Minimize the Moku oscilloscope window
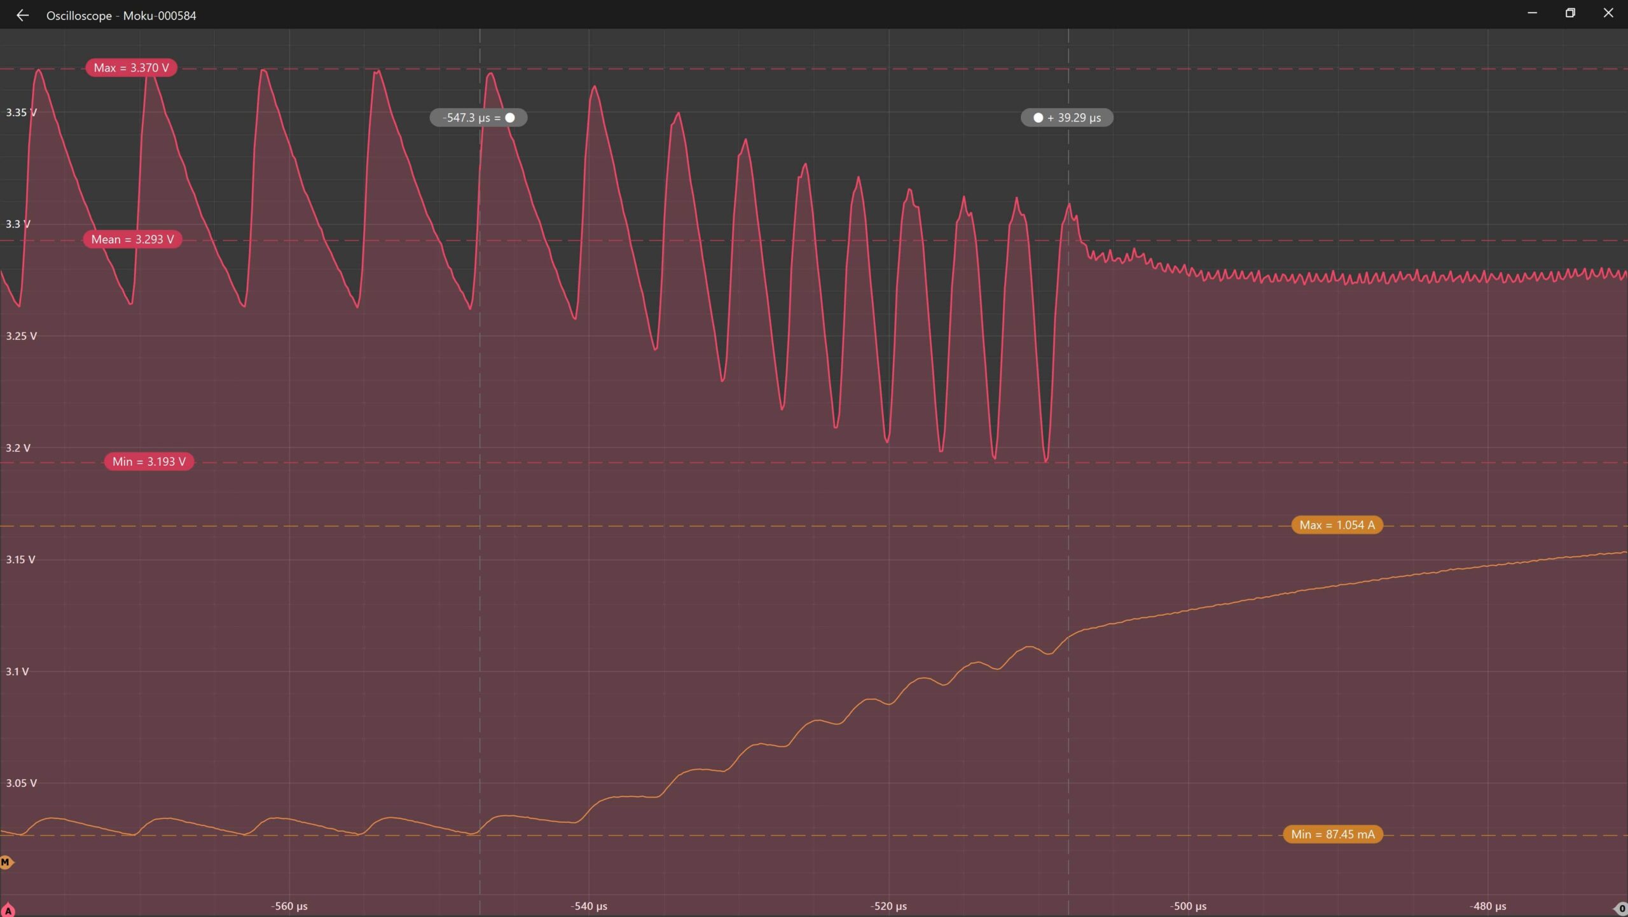Viewport: 1628px width, 917px height. click(1532, 13)
